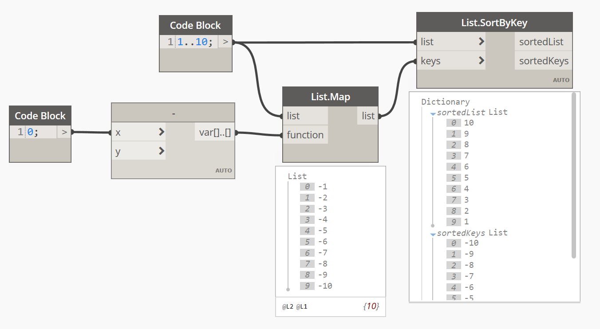Click the @L2 level label in List.Map preview
Image resolution: width=600 pixels, height=329 pixels.
[x=287, y=306]
